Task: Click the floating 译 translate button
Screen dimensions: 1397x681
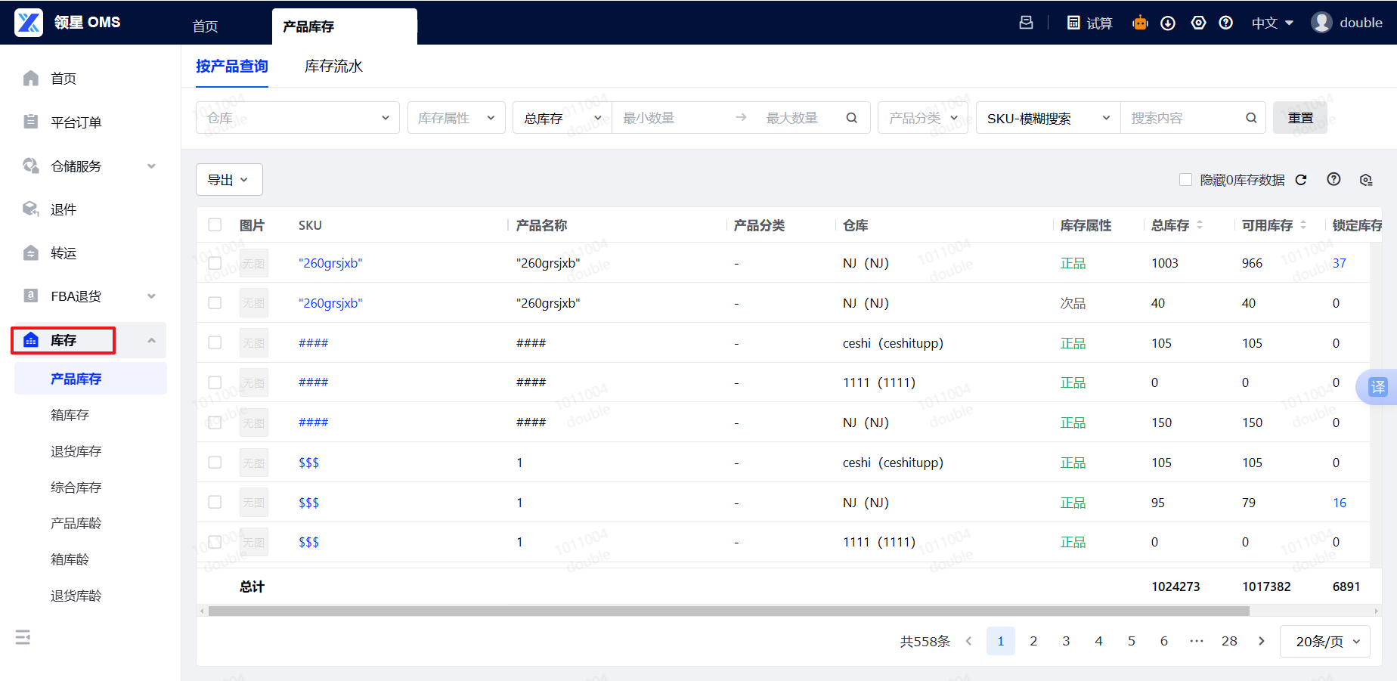Action: click(1377, 387)
